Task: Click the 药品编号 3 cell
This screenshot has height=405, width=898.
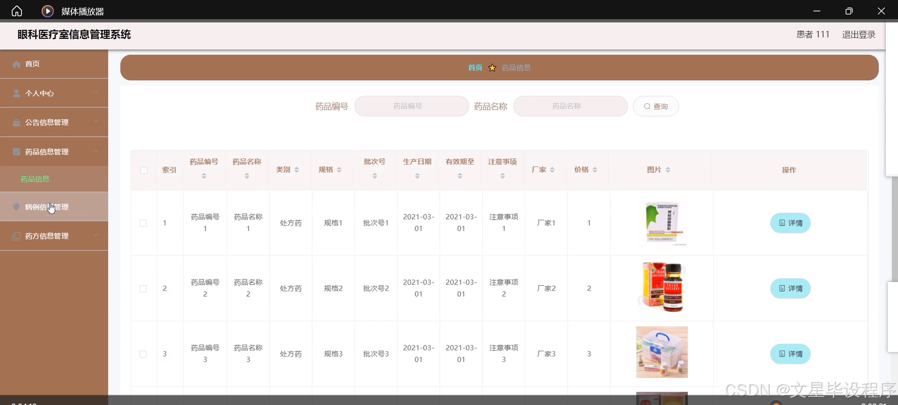Action: (x=205, y=354)
